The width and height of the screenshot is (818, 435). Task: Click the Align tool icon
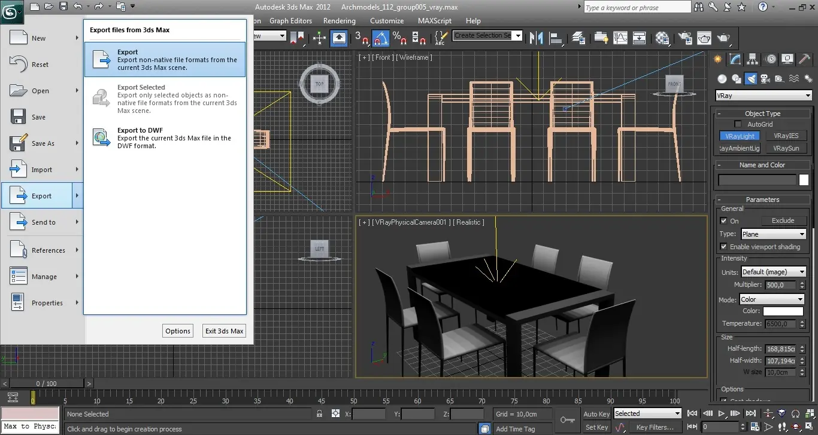click(x=556, y=38)
